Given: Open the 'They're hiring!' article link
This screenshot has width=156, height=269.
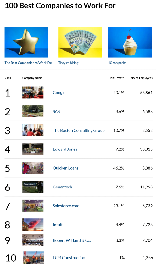Looking at the screenshot, I should [x=69, y=63].
